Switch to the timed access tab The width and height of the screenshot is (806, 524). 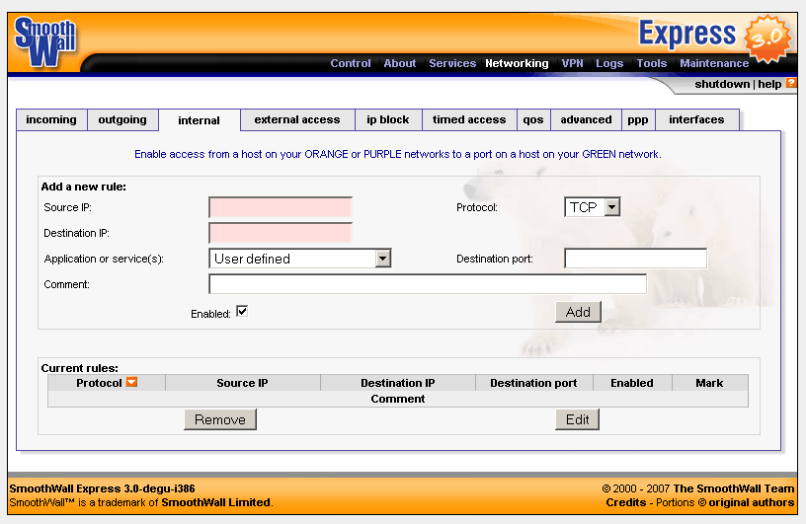coord(469,119)
